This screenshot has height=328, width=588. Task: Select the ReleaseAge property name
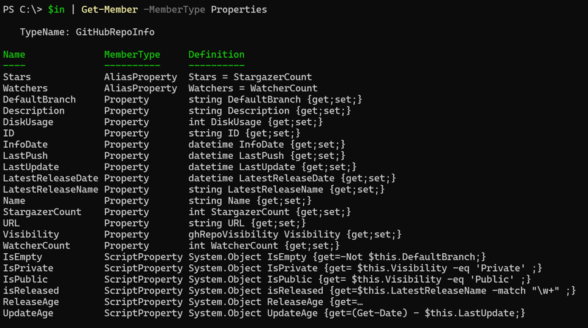(x=31, y=302)
